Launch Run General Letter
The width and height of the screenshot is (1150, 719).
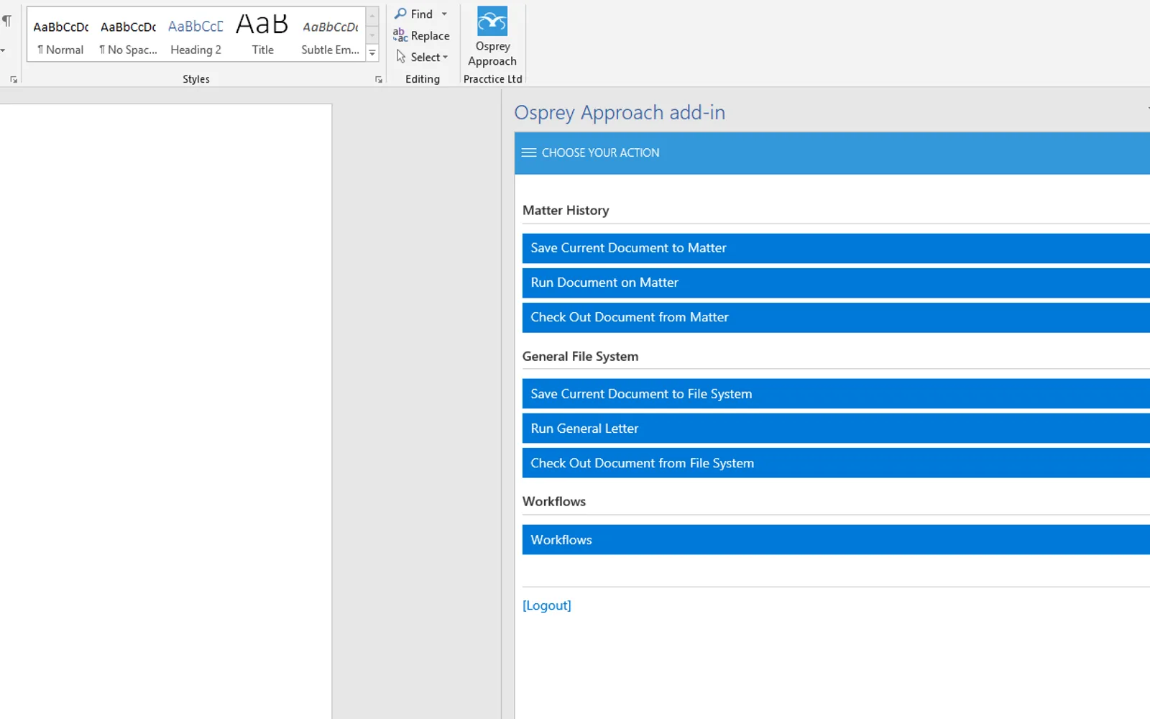(x=836, y=429)
